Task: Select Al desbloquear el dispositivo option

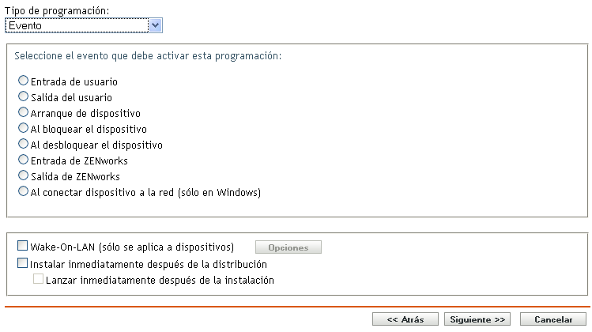Action: (24, 145)
